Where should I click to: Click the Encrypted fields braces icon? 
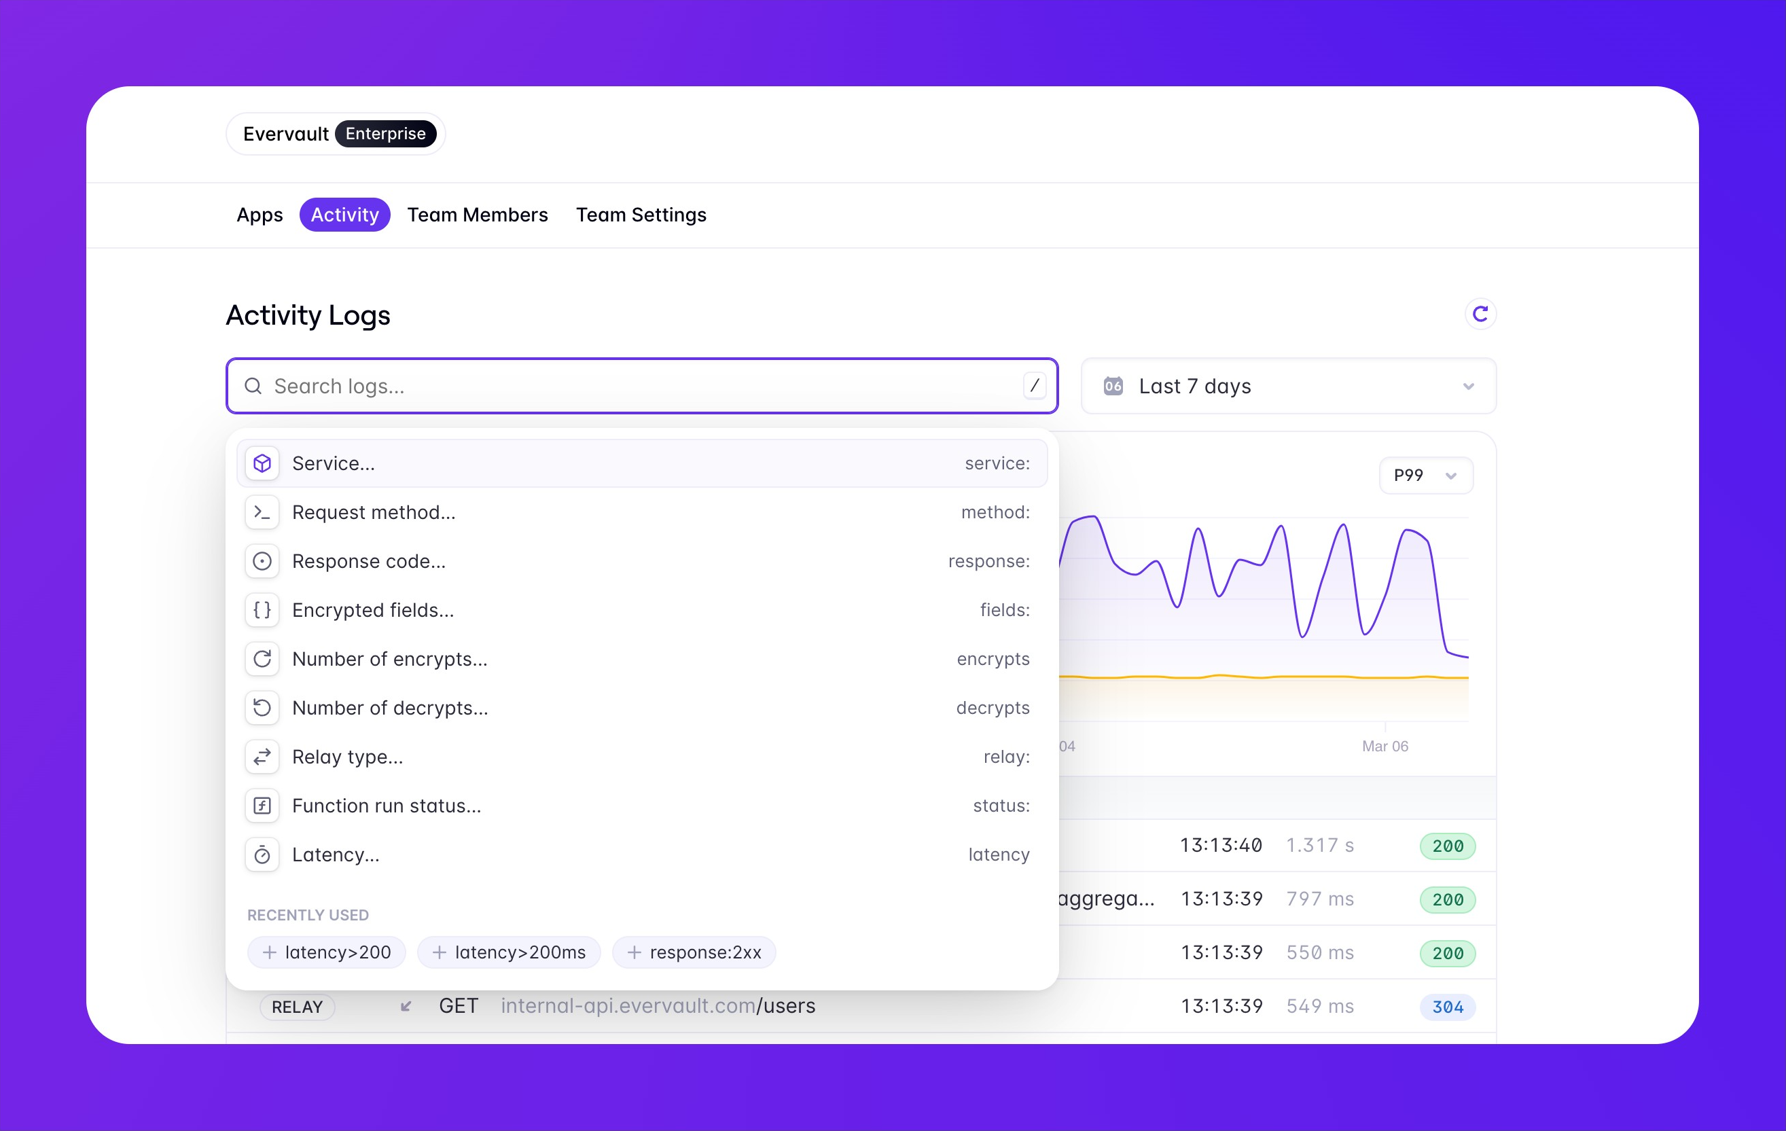coord(262,609)
